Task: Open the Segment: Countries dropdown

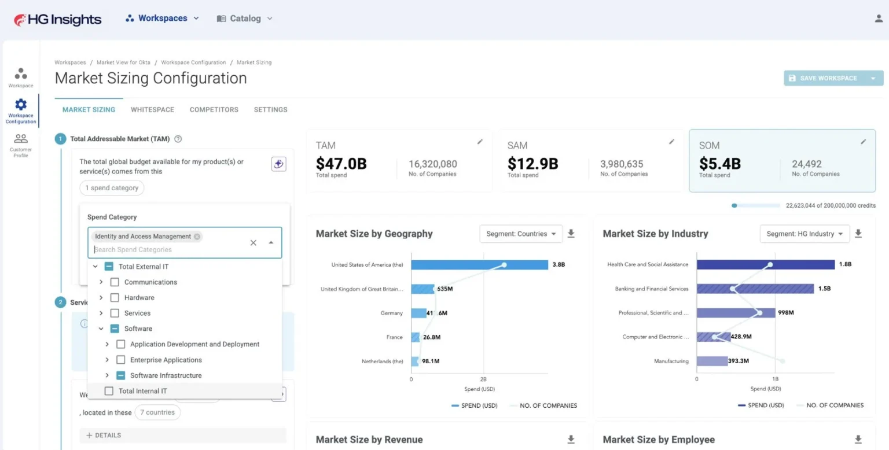Action: [x=521, y=234]
